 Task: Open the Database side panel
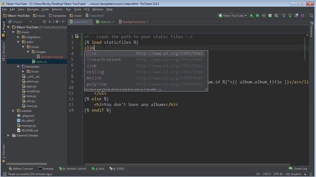click(x=312, y=29)
